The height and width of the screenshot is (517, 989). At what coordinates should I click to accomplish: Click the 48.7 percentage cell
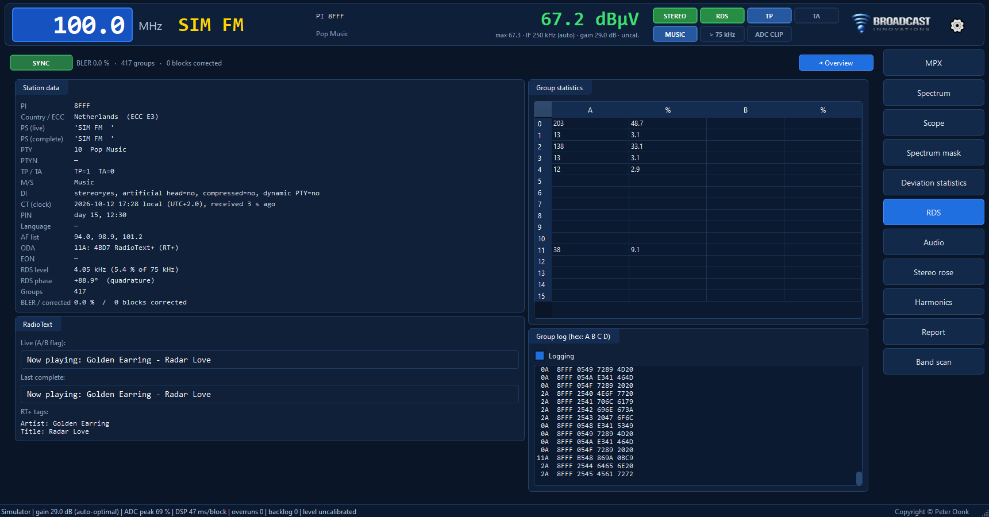pyautogui.click(x=668, y=124)
